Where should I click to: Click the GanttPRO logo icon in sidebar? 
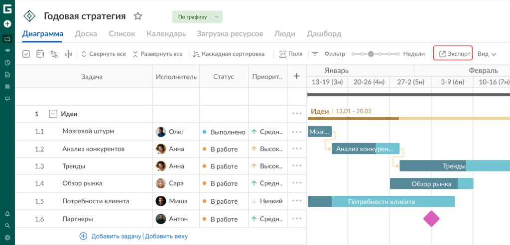(7, 9)
